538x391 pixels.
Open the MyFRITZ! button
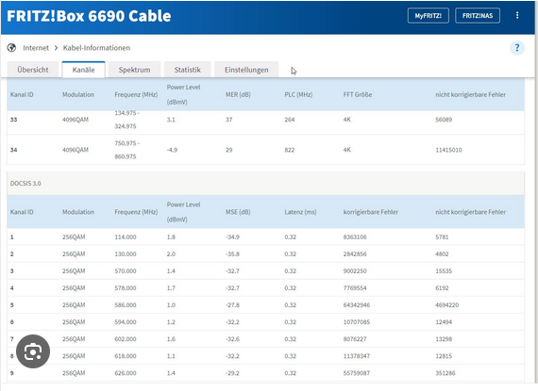428,16
